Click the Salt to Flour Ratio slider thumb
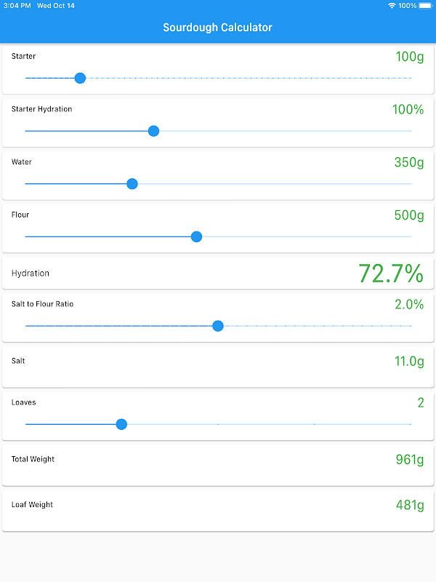This screenshot has height=582, width=436. coord(218,326)
